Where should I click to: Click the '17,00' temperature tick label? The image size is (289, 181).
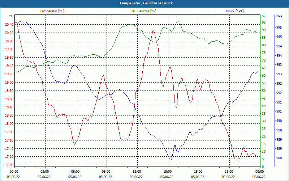point(10,165)
